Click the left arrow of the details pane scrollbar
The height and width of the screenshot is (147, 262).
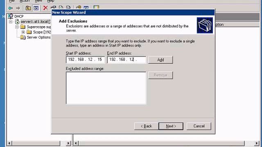[76, 143]
